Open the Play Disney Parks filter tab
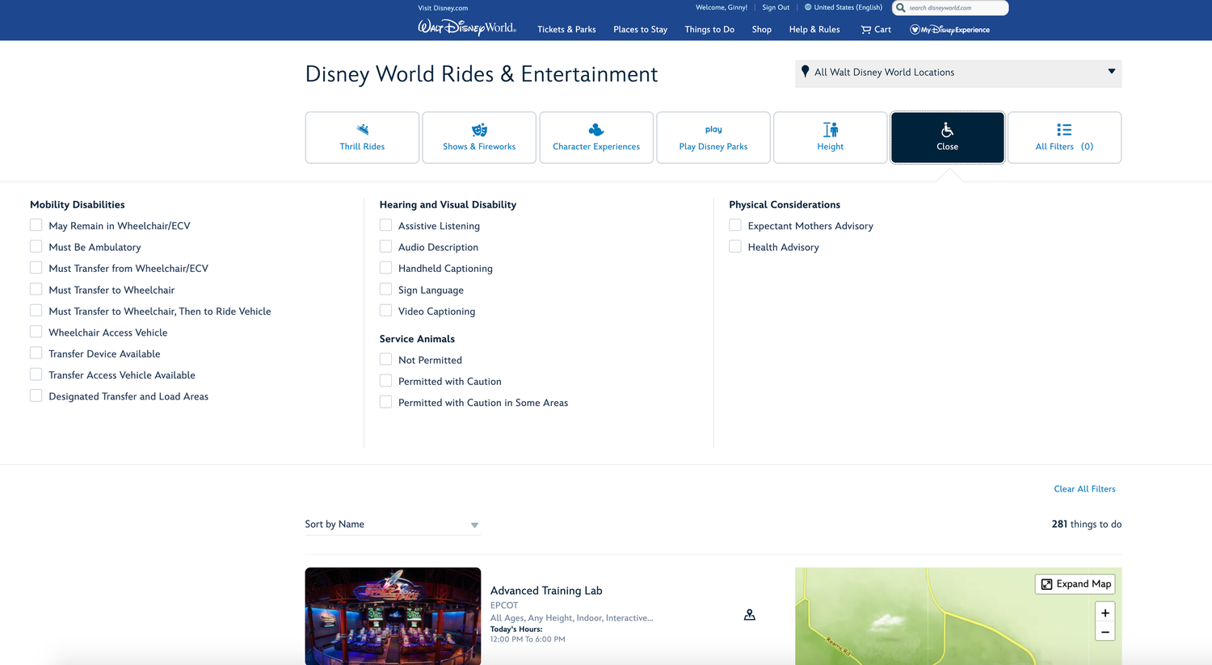1212x665 pixels. click(x=713, y=137)
